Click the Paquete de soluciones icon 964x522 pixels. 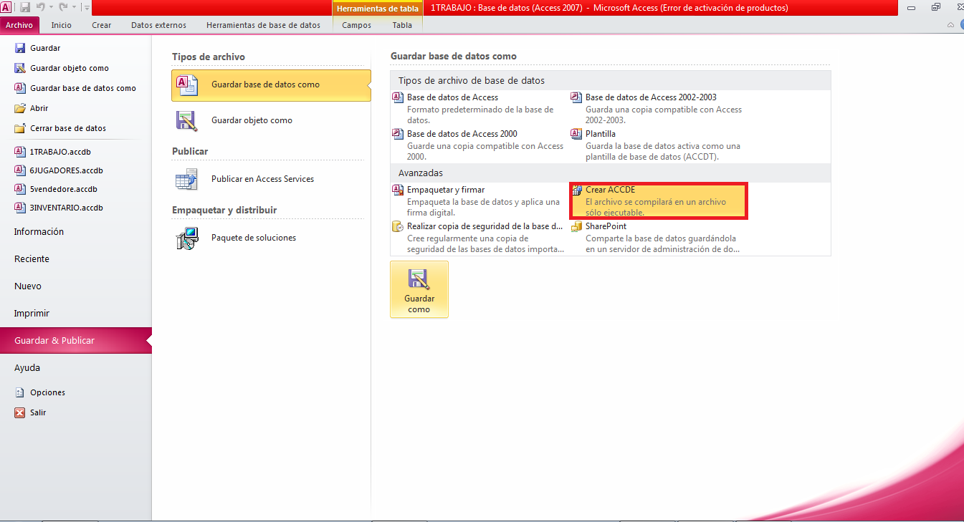[187, 237]
